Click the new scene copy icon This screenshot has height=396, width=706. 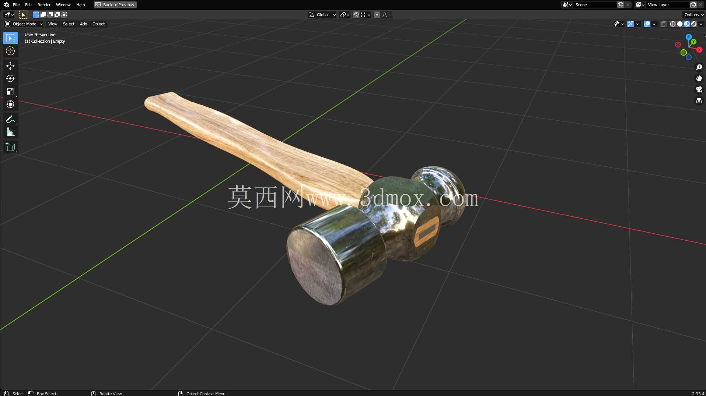621,5
